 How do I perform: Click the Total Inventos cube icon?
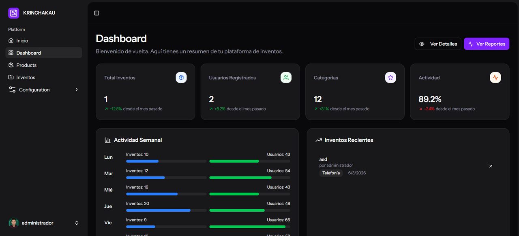pos(181,78)
